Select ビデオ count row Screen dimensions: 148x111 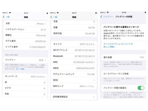tap(25, 88)
